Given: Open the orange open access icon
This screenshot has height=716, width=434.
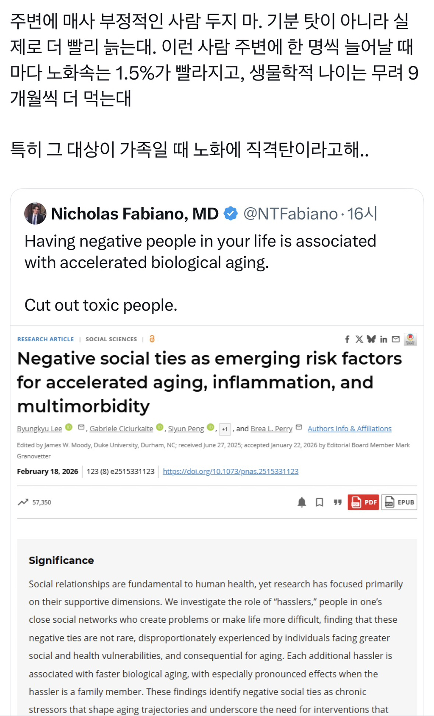Looking at the screenshot, I should [152, 339].
